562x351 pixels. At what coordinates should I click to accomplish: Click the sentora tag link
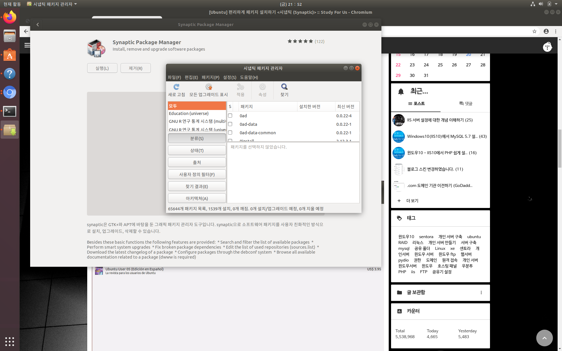click(x=426, y=237)
